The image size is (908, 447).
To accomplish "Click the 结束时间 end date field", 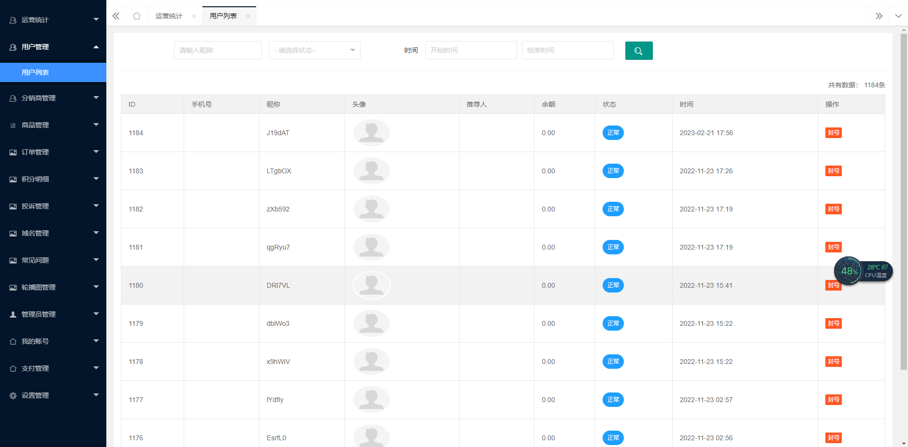I will click(568, 50).
